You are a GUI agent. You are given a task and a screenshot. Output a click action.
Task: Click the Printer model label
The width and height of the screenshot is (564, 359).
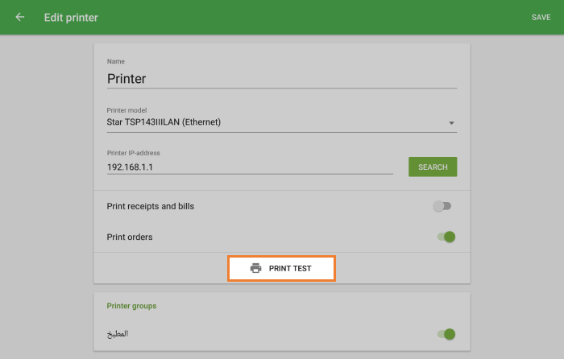(126, 110)
